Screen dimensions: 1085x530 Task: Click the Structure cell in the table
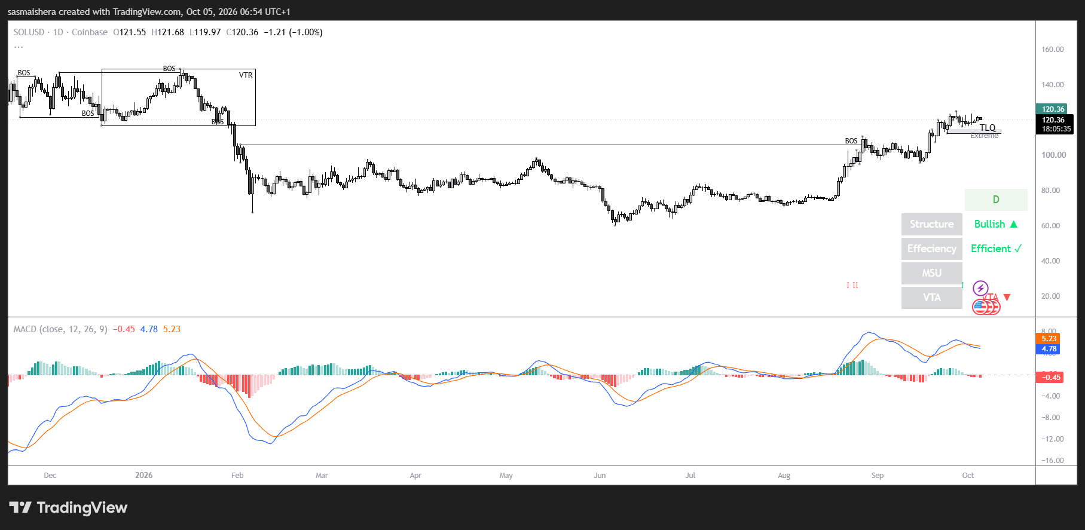coord(931,224)
